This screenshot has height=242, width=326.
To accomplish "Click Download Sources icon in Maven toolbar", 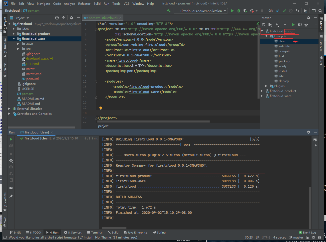I will [277, 24].
